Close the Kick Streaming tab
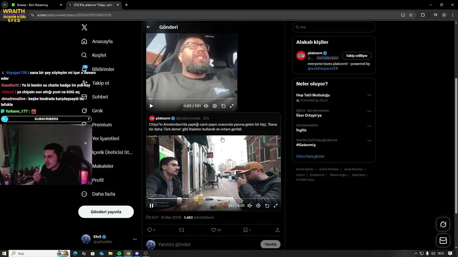 coord(61,5)
